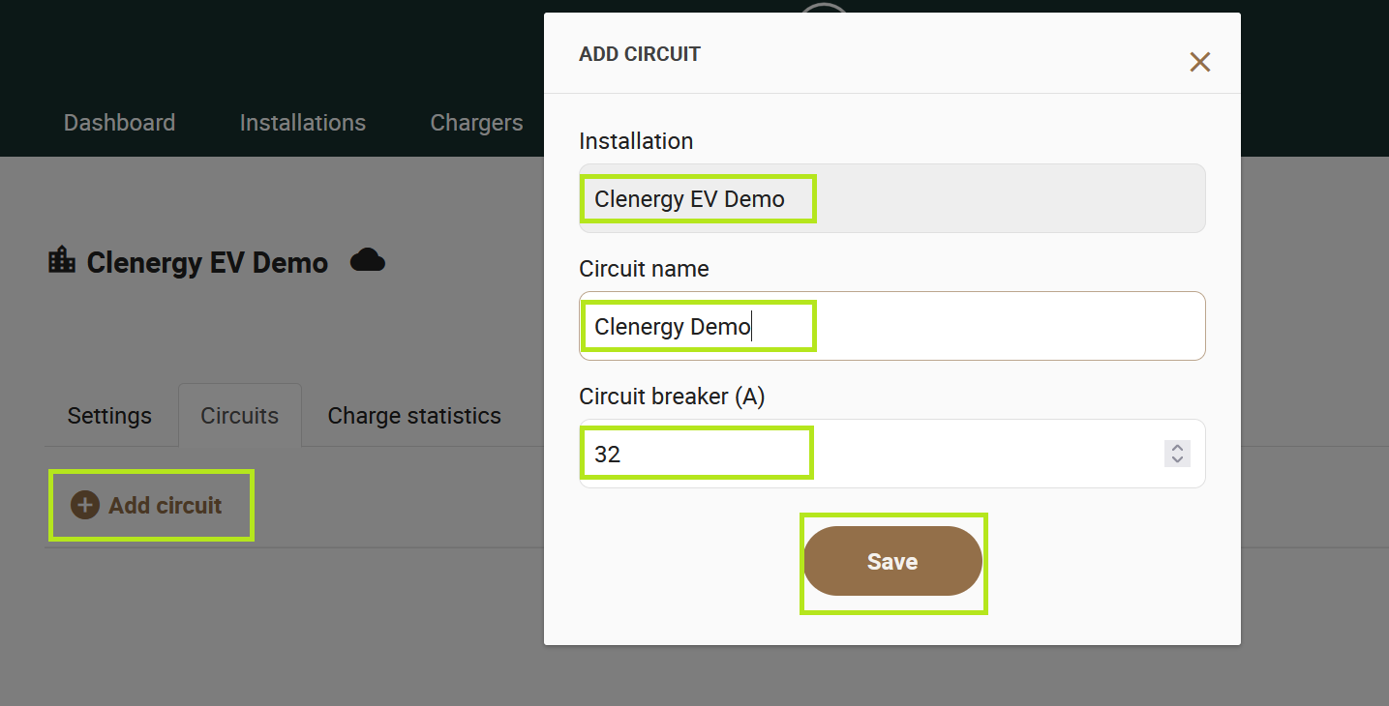Click the disabled Installation field
This screenshot has height=706, width=1389.
(892, 198)
